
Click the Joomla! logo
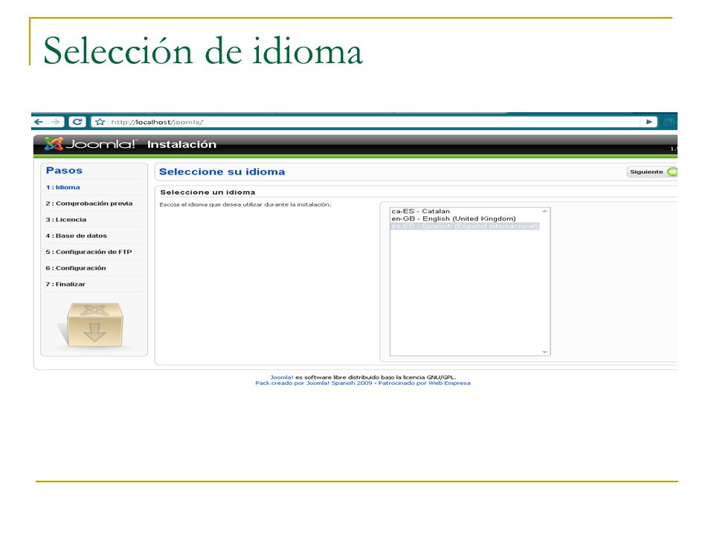tap(90, 143)
